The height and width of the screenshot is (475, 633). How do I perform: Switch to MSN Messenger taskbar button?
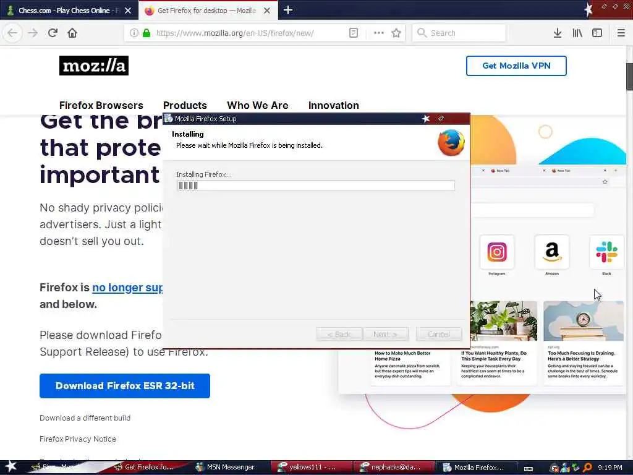tap(230, 468)
